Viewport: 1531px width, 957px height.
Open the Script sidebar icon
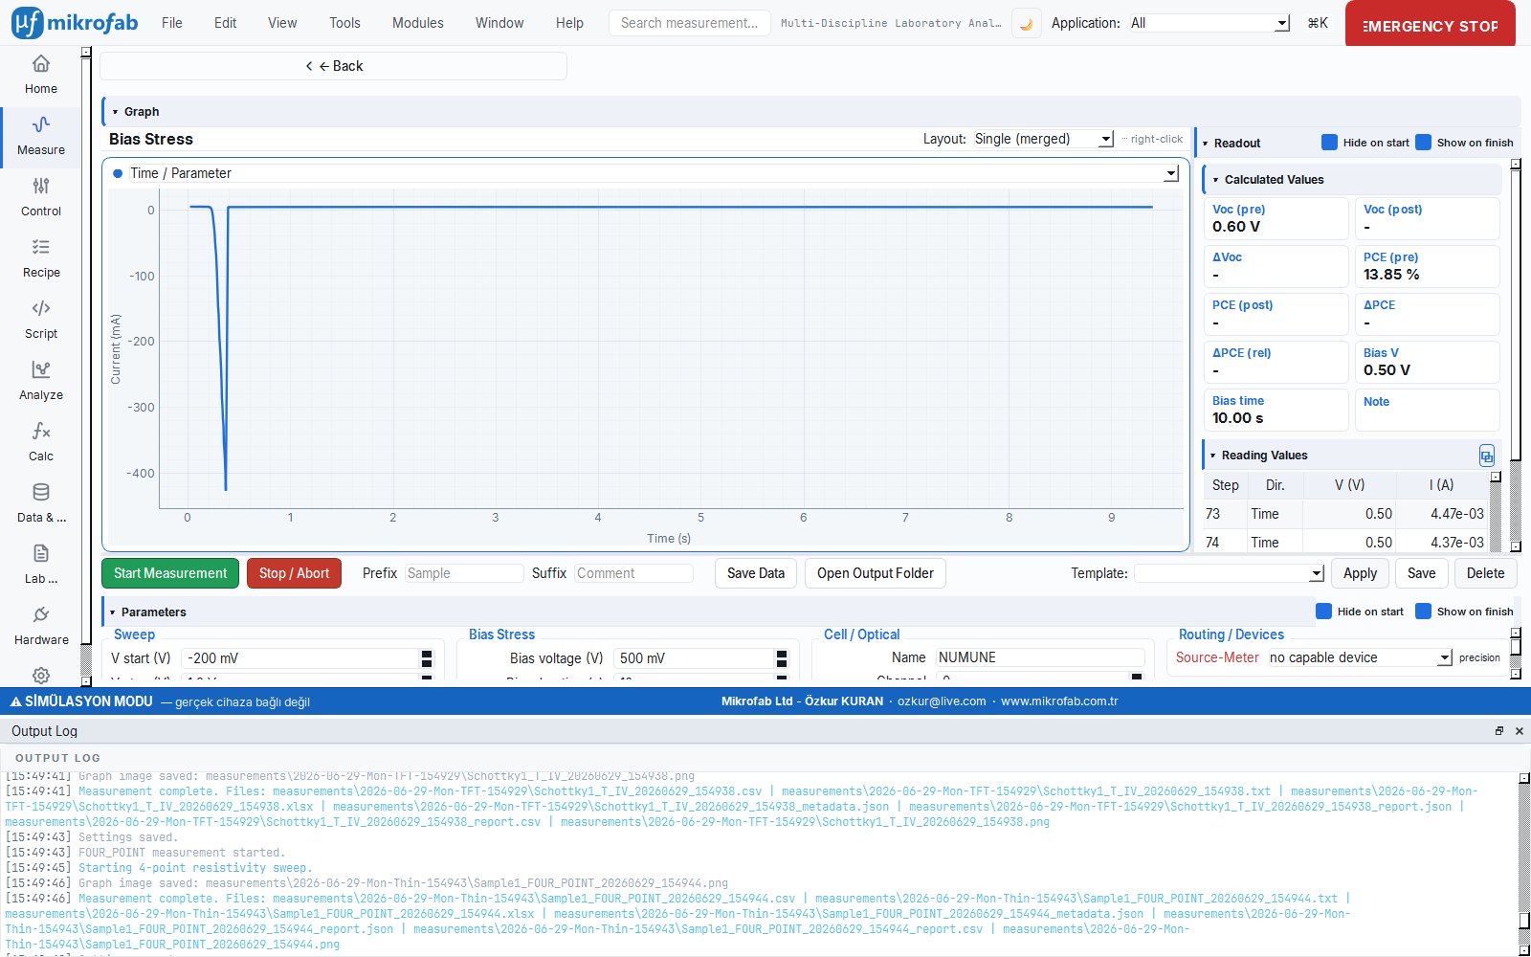(x=41, y=321)
